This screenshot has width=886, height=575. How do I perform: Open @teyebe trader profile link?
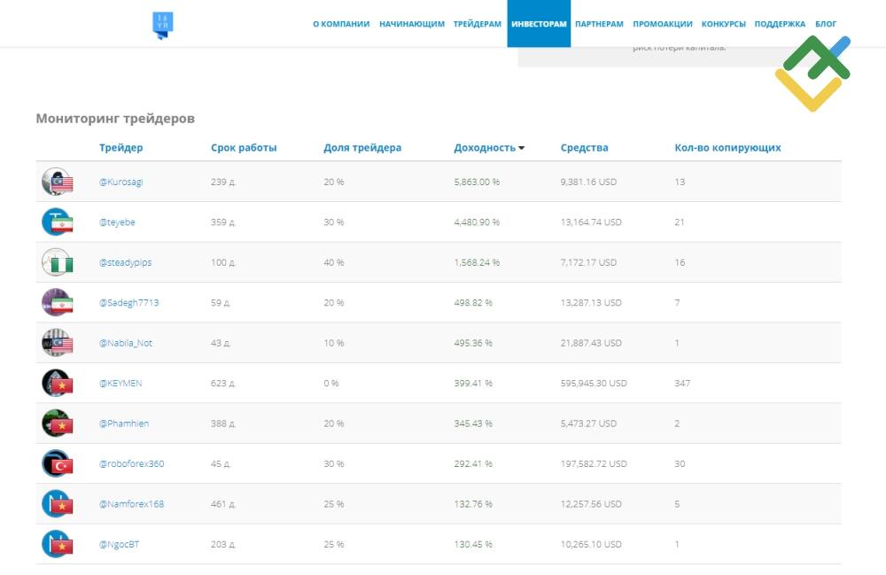pyautogui.click(x=117, y=222)
